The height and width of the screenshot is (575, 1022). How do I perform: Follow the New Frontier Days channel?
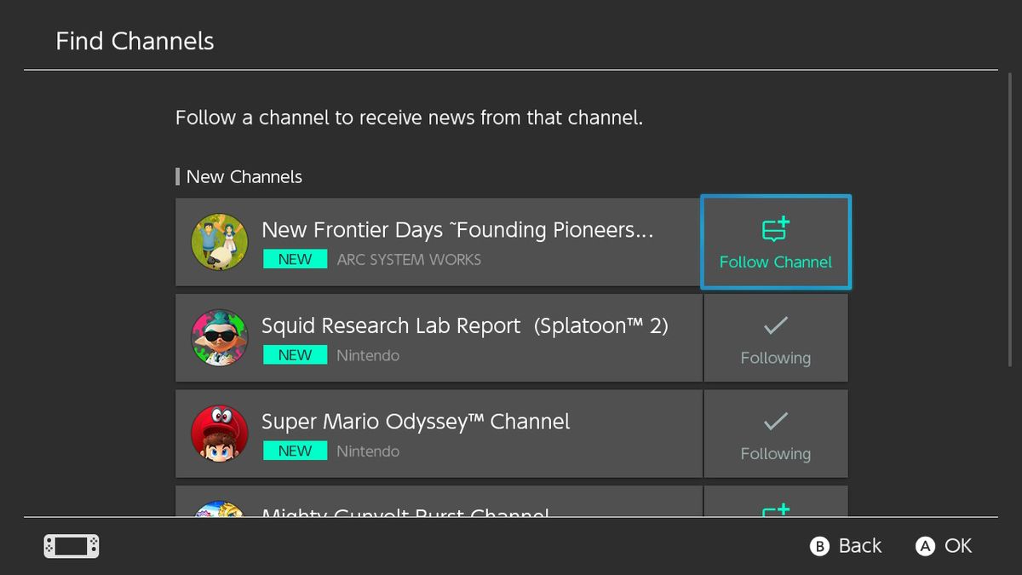click(775, 242)
